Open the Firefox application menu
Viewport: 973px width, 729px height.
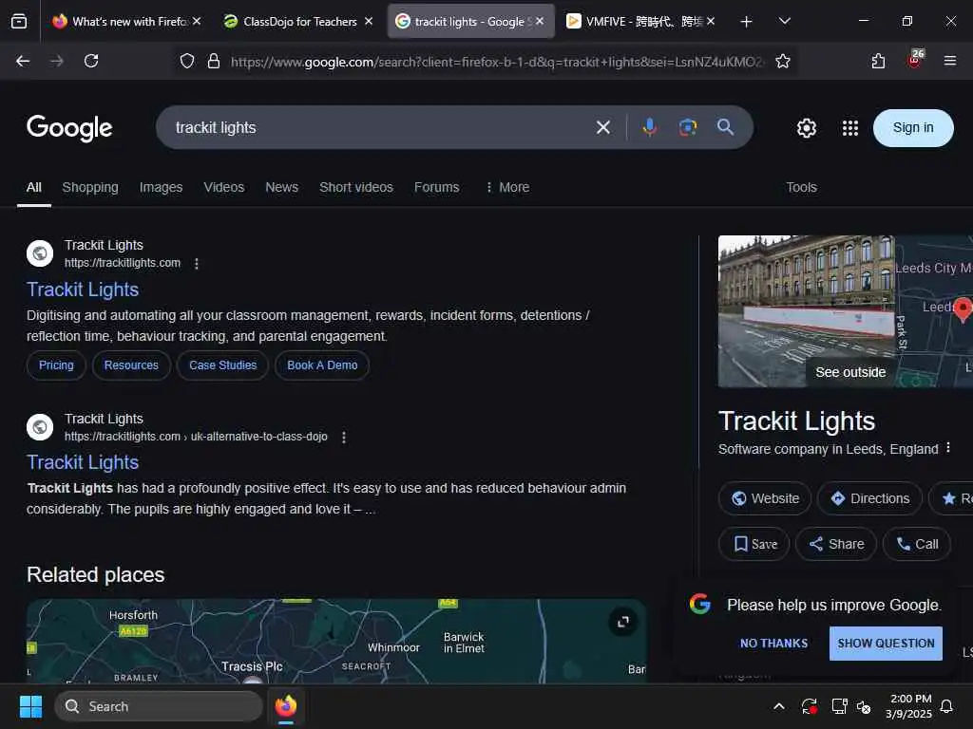click(x=949, y=61)
